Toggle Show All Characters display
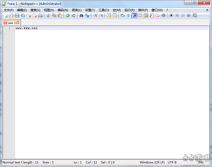The height and width of the screenshot is (167, 212). [128, 15]
